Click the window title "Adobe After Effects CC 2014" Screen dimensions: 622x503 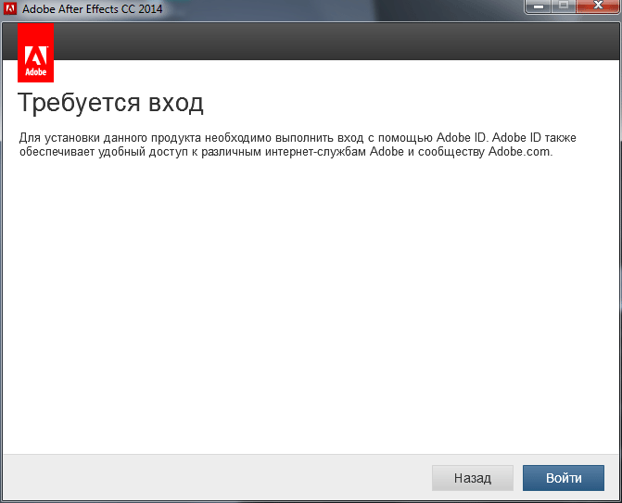pyautogui.click(x=93, y=8)
